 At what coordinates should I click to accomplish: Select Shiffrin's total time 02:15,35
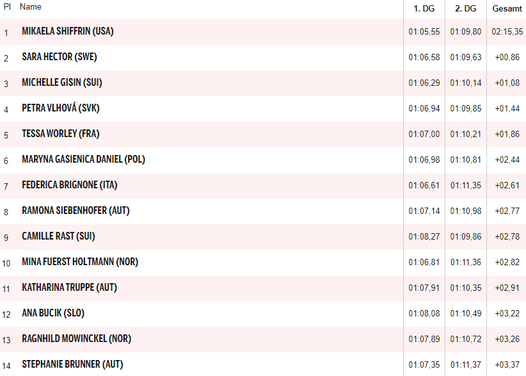[507, 31]
